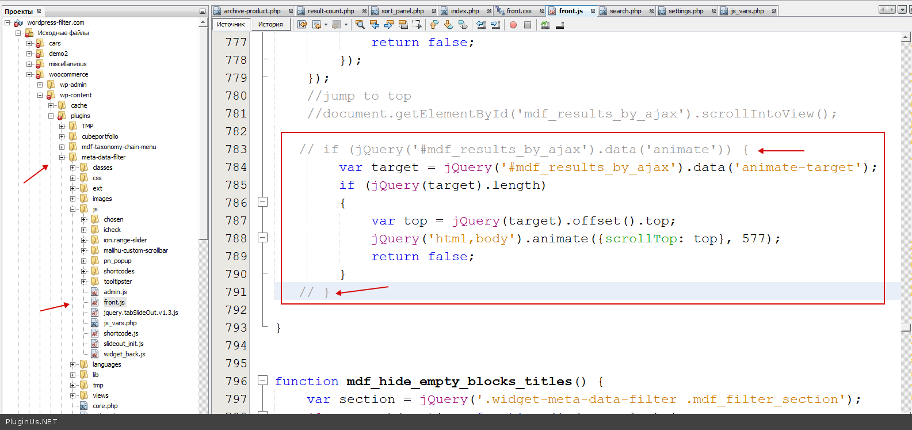This screenshot has width=912, height=430.
Task: Click line number 797 in the gutter
Action: (236, 399)
